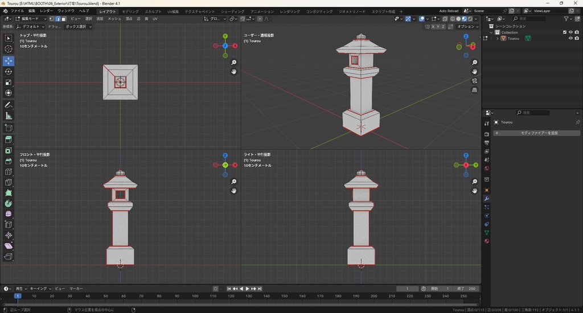Viewport: 583px width, 313px height.
Task: Pick the Measure tool
Action: pos(9,116)
